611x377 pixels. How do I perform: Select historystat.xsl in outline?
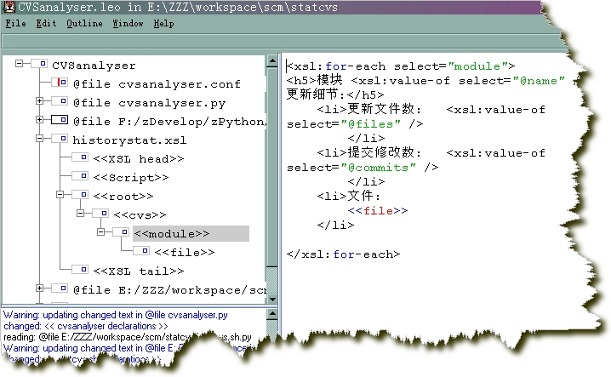pyautogui.click(x=129, y=140)
